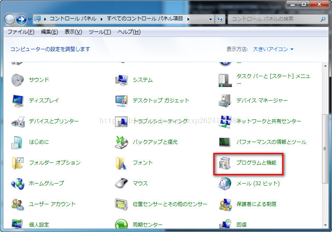Open the ユーザー アカウント icon

pos(17,204)
